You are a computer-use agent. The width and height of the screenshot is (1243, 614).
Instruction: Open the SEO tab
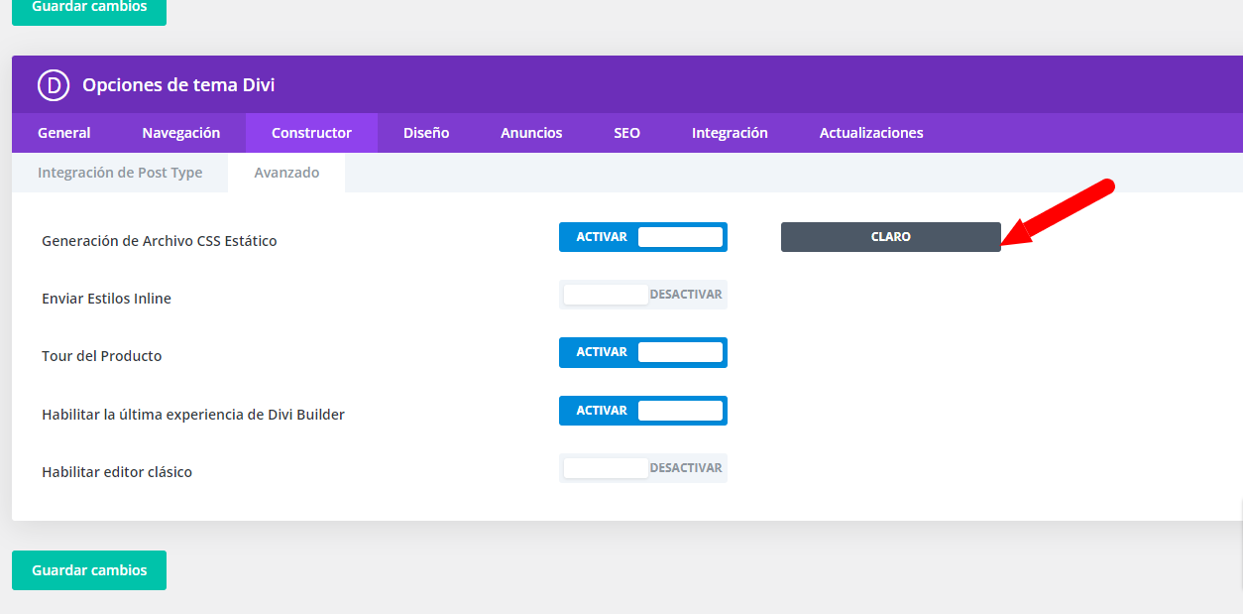pyautogui.click(x=626, y=133)
